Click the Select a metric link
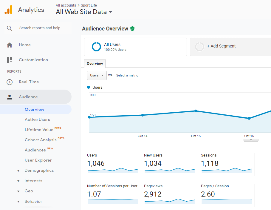Image resolution: width=271 pixels, height=210 pixels. (127, 75)
